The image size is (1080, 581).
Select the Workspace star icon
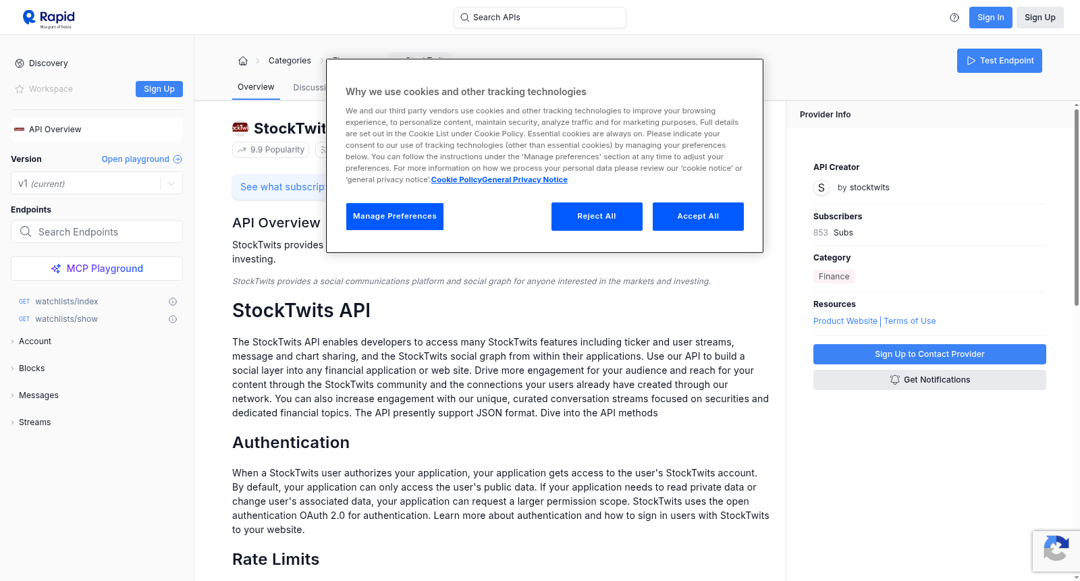[x=20, y=89]
